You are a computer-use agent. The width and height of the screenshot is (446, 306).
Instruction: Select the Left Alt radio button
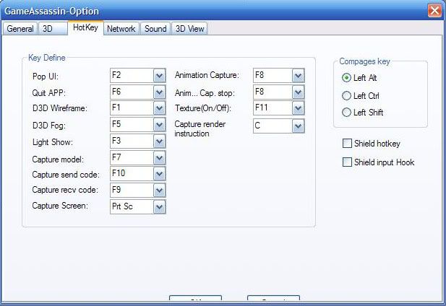point(346,78)
